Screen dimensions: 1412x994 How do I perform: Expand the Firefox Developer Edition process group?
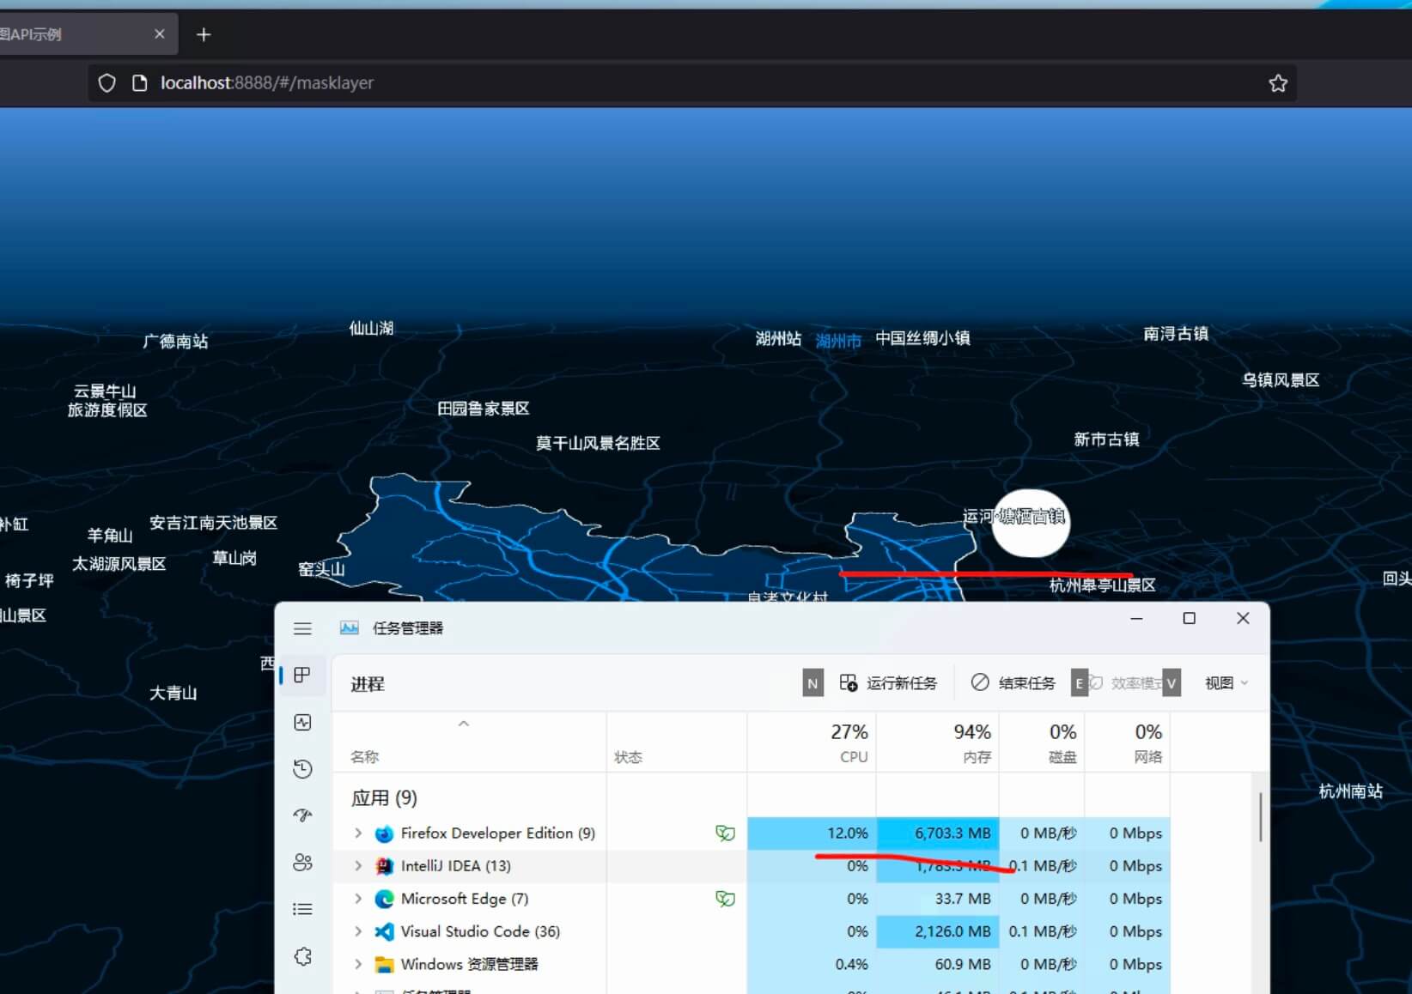point(358,833)
